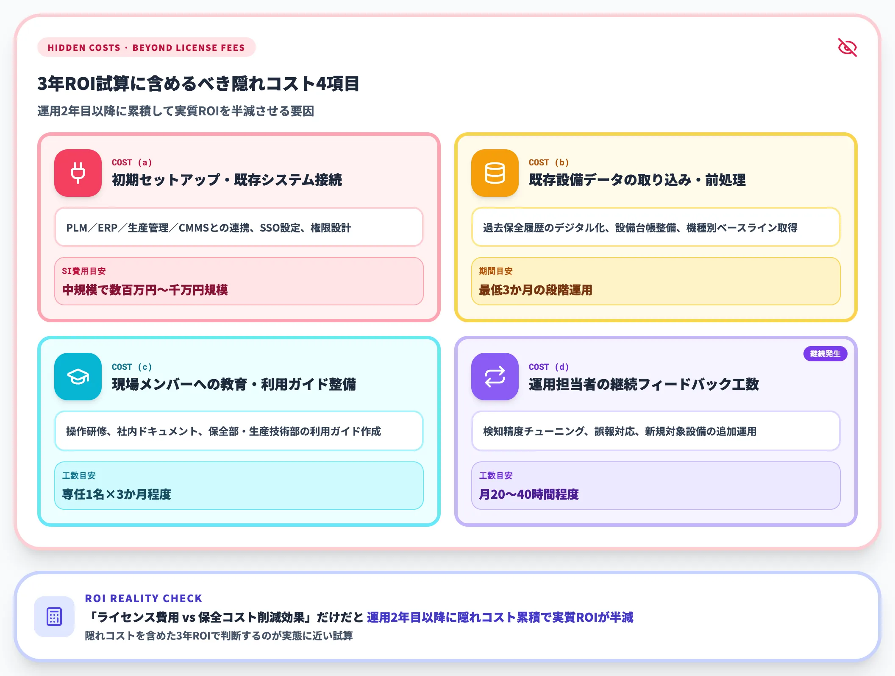Click the 継続発生 badge on COST (d)
This screenshot has width=895, height=676.
(x=825, y=354)
